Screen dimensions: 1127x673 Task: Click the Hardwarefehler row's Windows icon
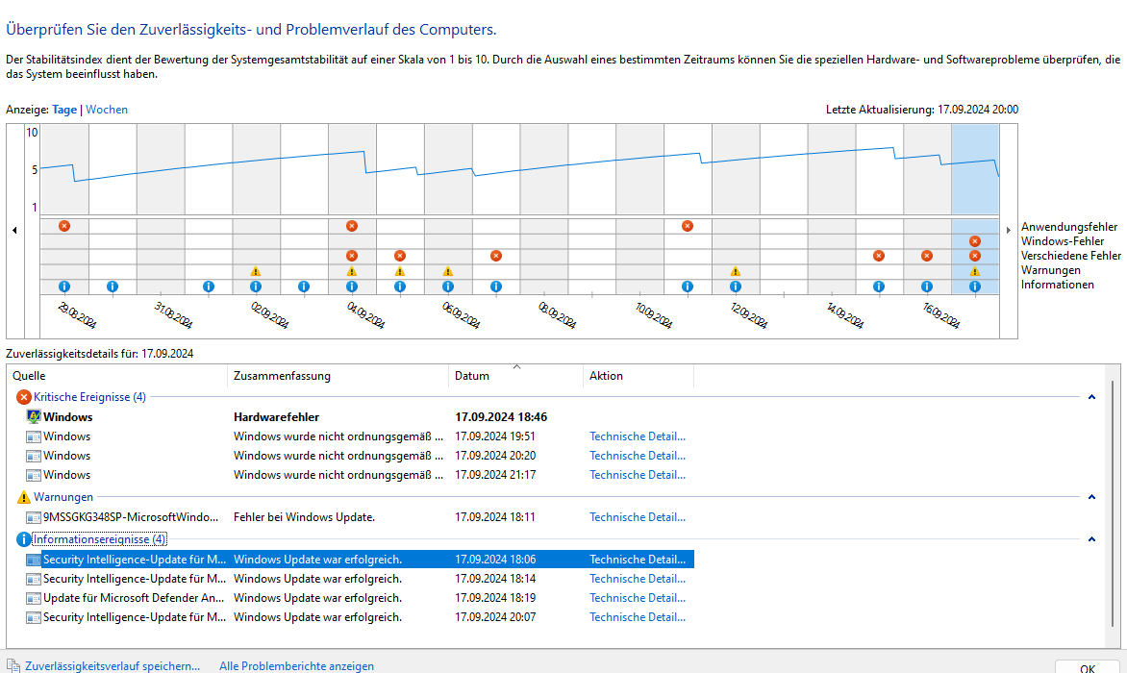(x=33, y=416)
